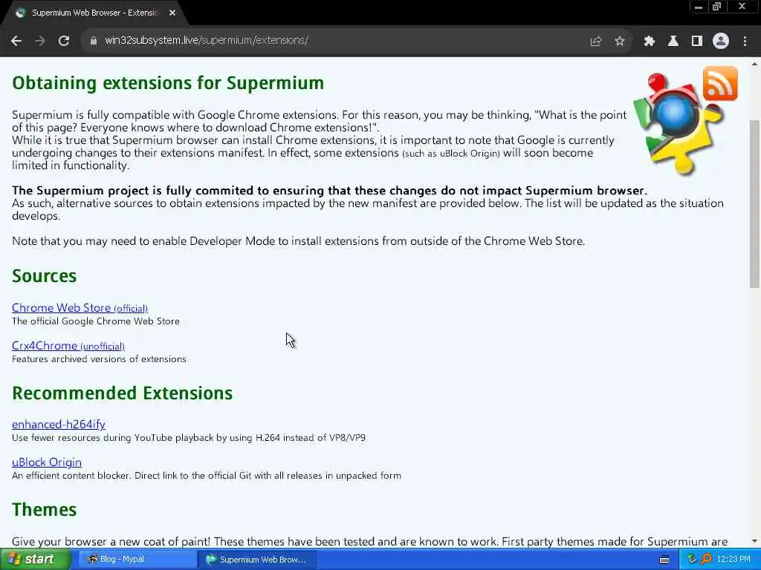This screenshot has width=761, height=570.
Task: Click the scrollbar up arrow
Action: [x=755, y=64]
